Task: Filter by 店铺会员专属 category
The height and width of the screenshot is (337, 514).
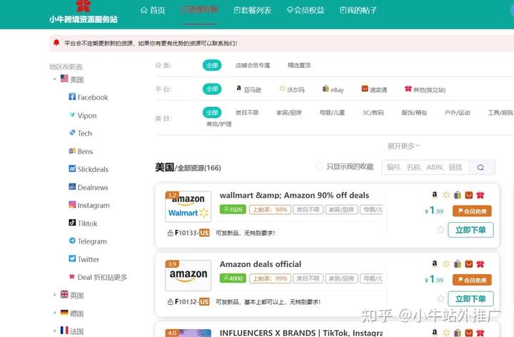Action: coord(253,65)
